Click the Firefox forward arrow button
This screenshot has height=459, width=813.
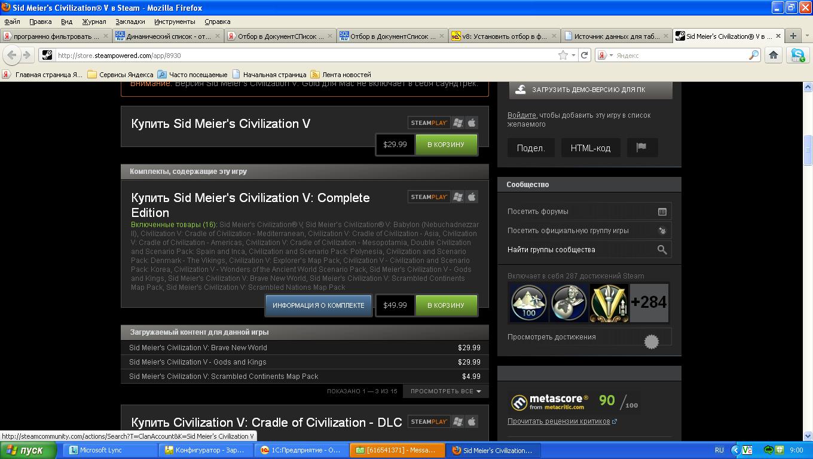click(26, 55)
